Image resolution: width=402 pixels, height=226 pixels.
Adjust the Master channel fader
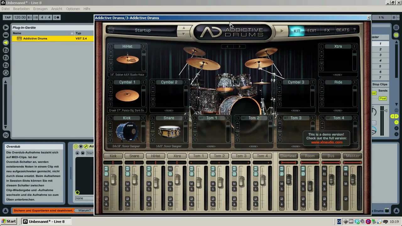point(353,179)
